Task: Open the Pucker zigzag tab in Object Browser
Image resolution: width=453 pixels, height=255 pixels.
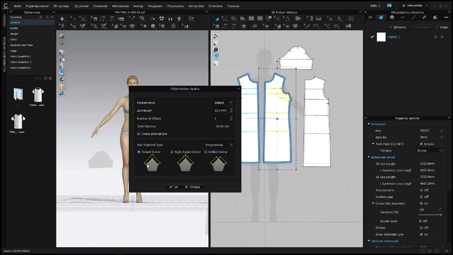Action: coord(424,17)
